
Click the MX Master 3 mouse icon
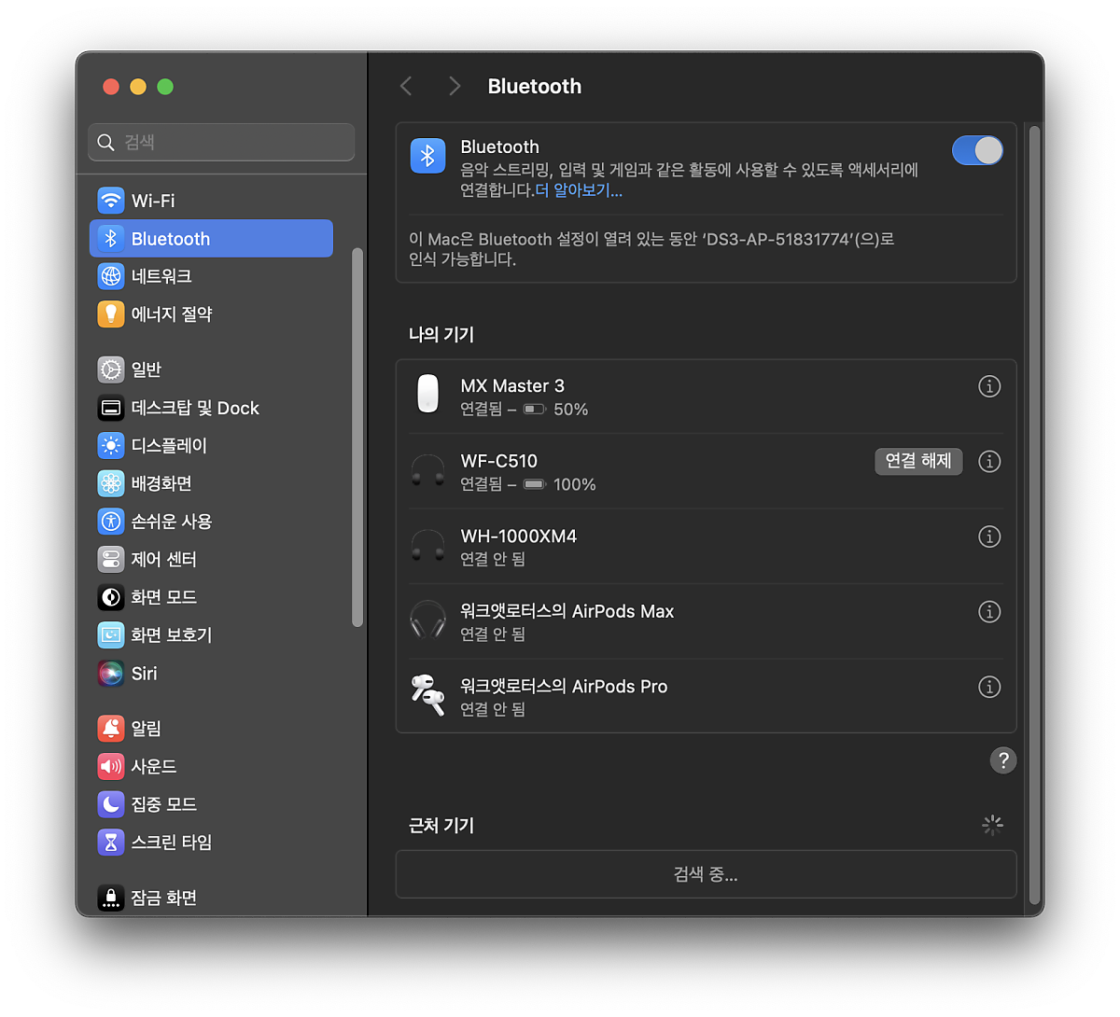click(x=427, y=394)
